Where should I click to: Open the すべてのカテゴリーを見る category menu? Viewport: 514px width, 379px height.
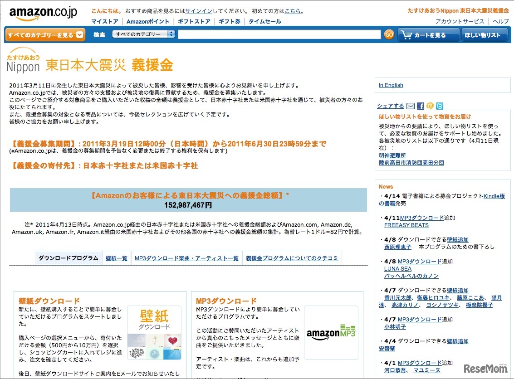pyautogui.click(x=40, y=34)
